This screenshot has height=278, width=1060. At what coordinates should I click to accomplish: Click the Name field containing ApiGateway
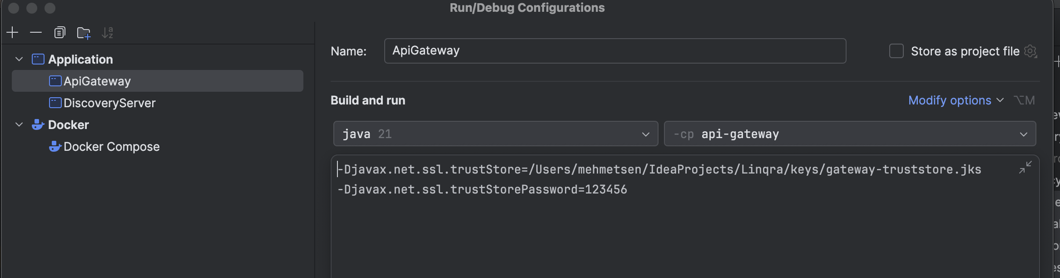(x=615, y=51)
